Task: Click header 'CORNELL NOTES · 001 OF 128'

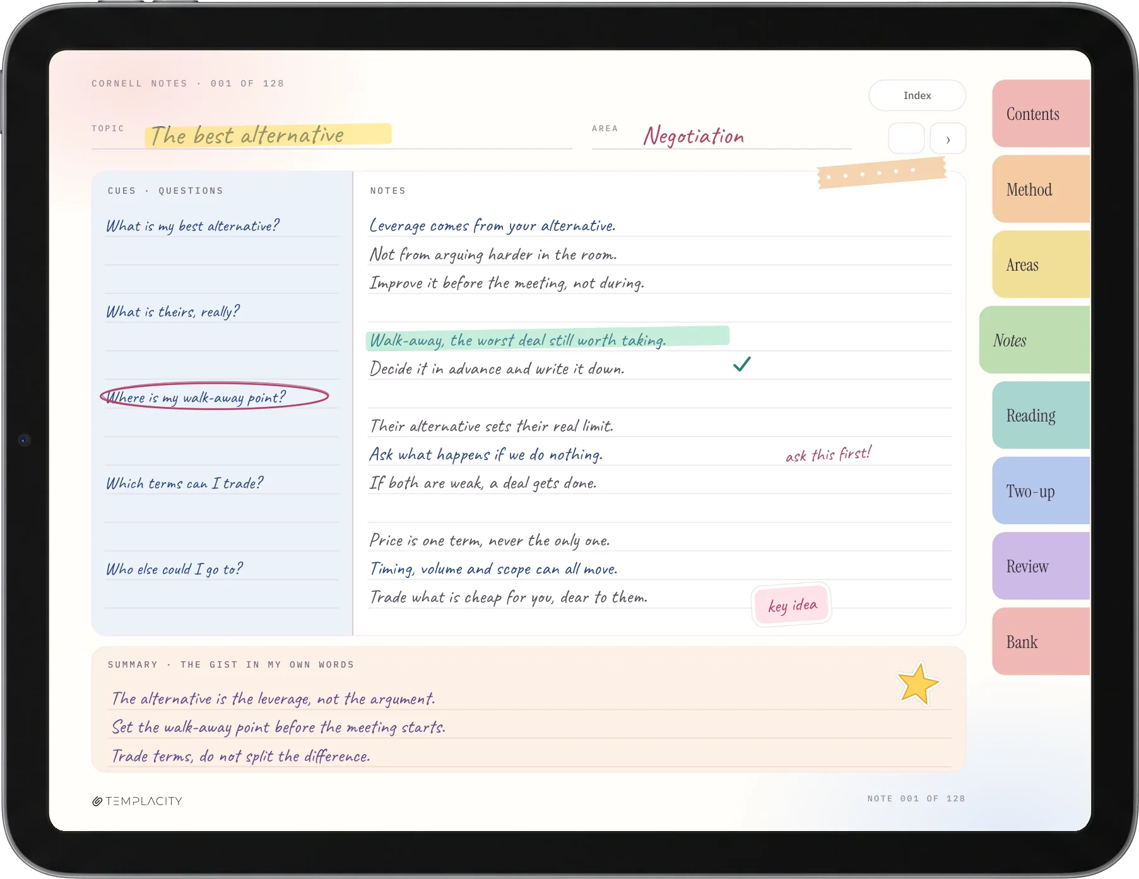Action: click(188, 83)
